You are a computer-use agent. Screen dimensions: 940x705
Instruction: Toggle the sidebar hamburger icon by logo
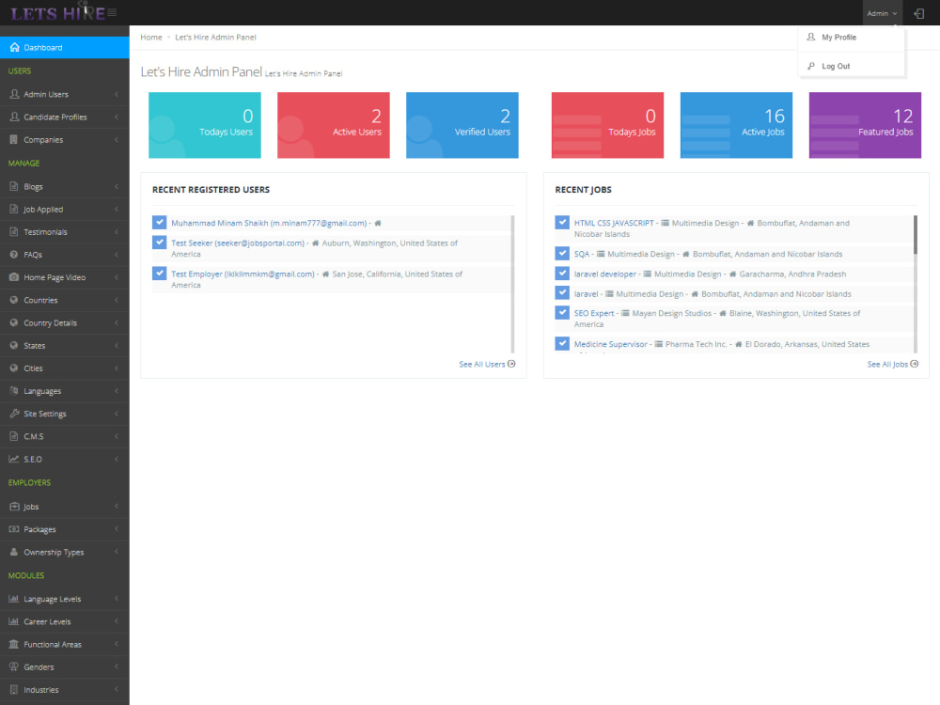tap(112, 12)
